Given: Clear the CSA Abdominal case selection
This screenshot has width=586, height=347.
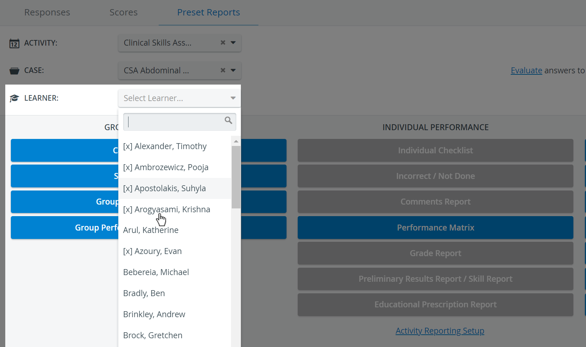Looking at the screenshot, I should click(223, 70).
